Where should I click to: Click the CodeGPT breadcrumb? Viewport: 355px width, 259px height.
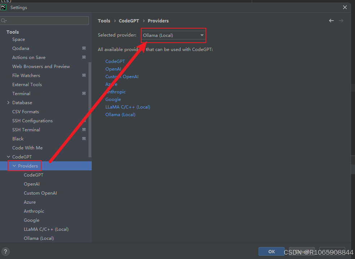pos(129,21)
